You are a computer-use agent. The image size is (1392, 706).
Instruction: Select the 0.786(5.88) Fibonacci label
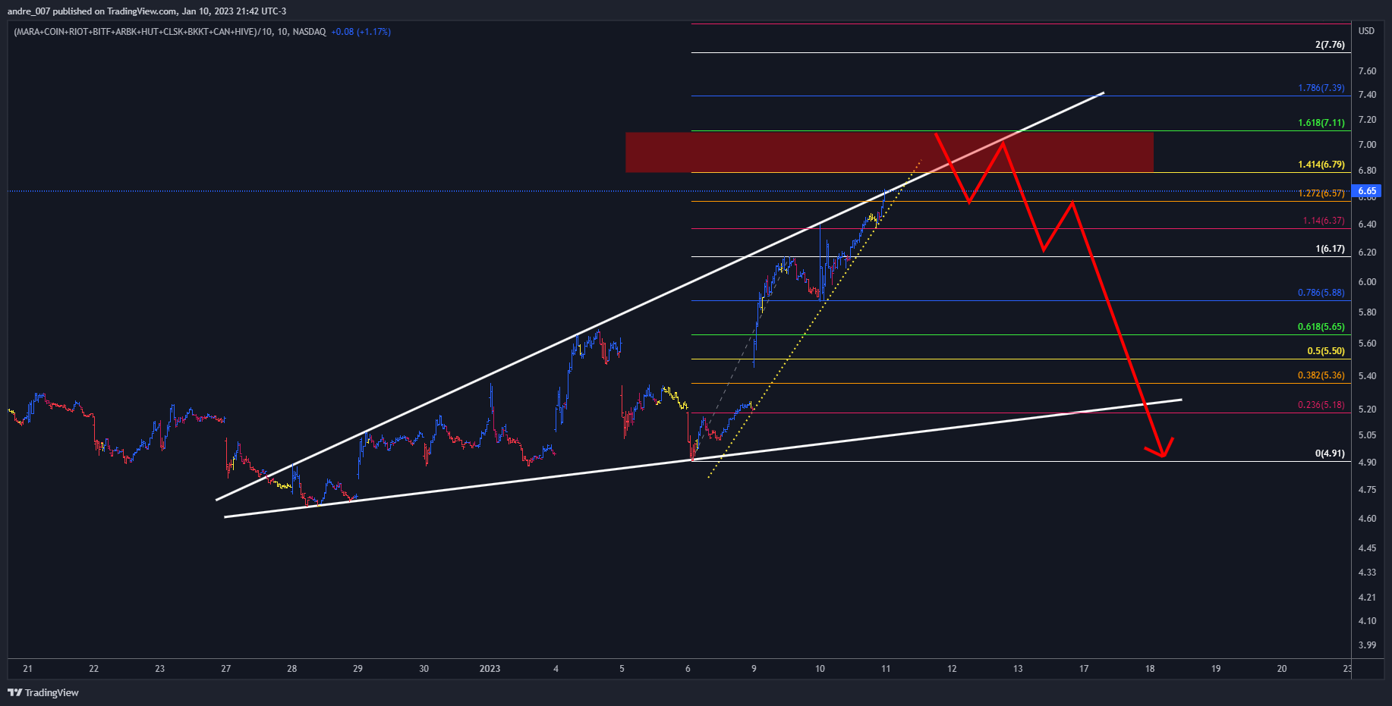pos(1321,293)
